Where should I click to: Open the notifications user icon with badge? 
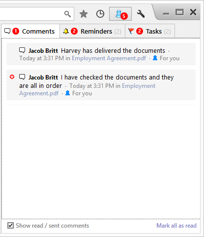coord(120,14)
